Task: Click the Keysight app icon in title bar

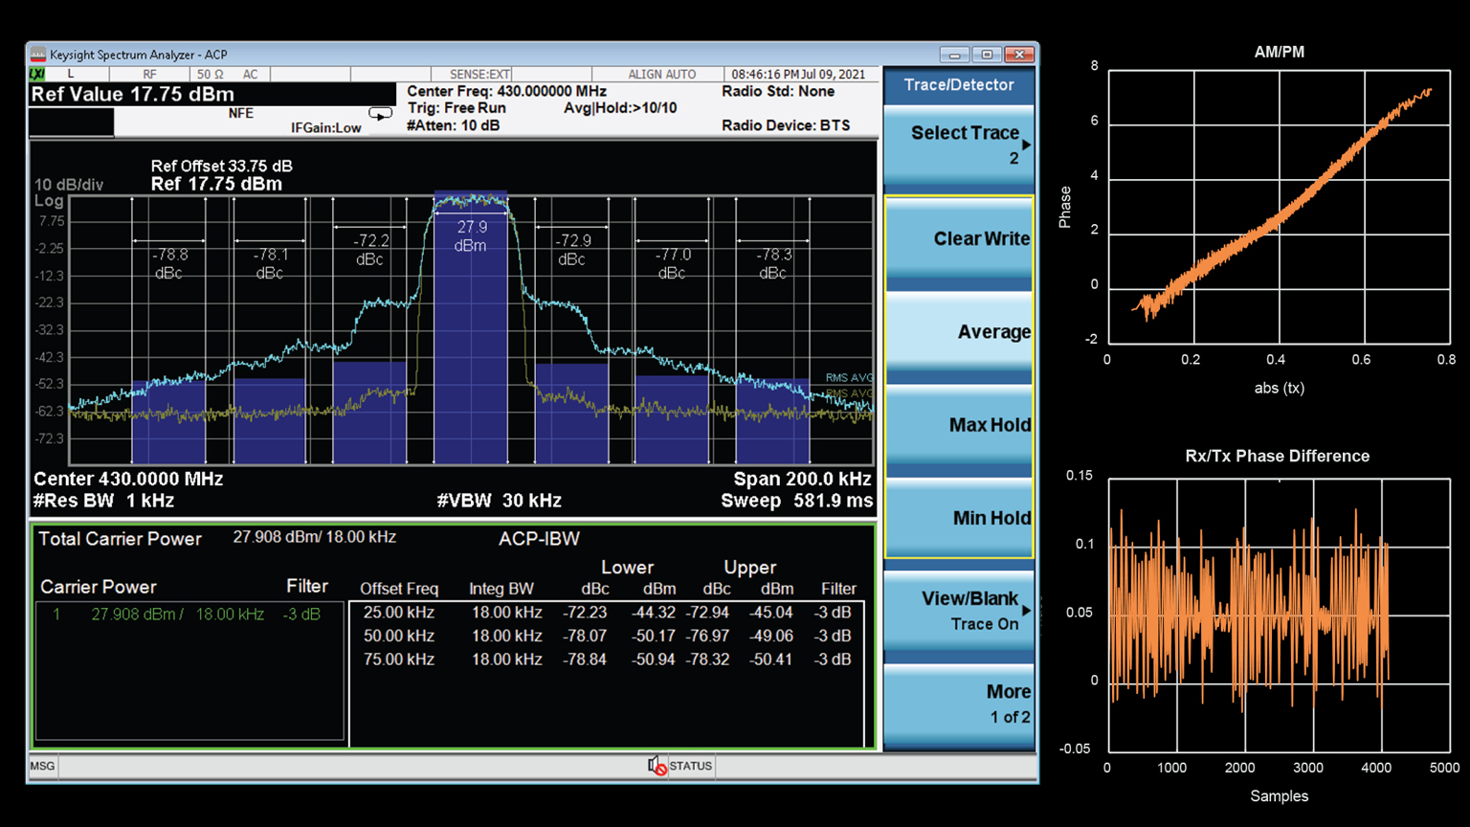Action: pyautogui.click(x=38, y=55)
